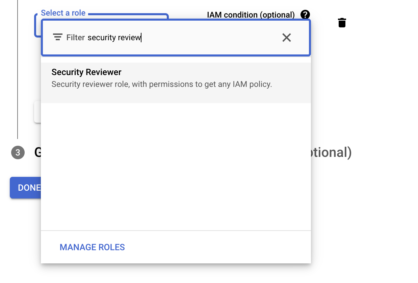
Task: Focus the role filter text field
Action: pyautogui.click(x=203, y=38)
